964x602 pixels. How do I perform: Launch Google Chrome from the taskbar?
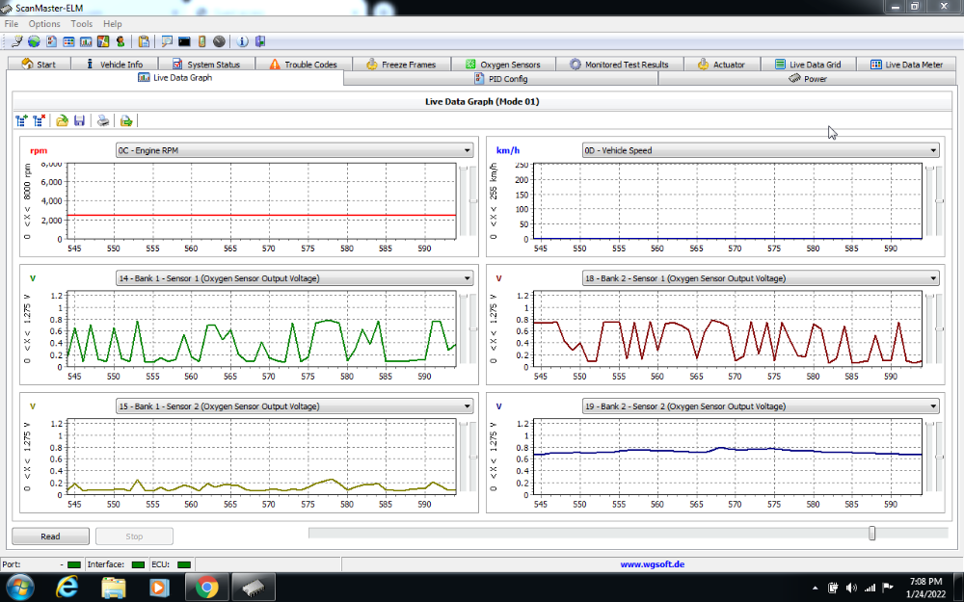(207, 587)
